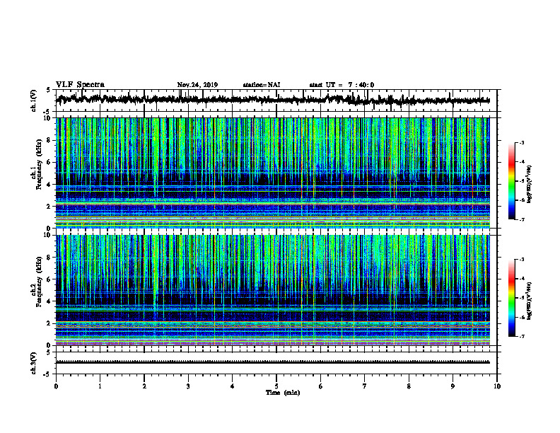Click inside the ch.1 spectrogram panel
Viewport: 560px width, 433px height.
coord(272,173)
